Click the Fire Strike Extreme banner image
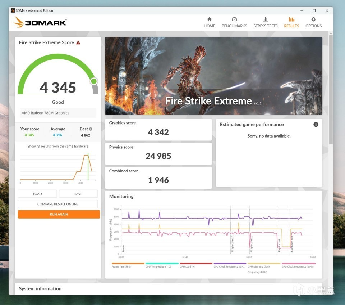This screenshot has width=345, height=305. click(213, 76)
